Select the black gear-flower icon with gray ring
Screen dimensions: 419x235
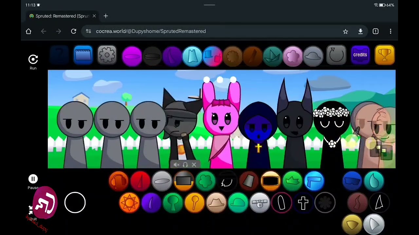click(x=325, y=203)
